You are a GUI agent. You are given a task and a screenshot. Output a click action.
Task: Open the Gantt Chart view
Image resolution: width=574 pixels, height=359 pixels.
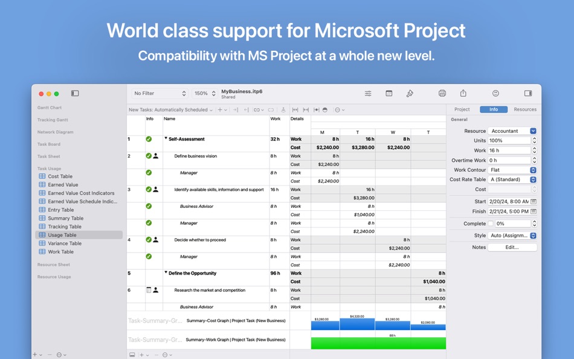[50, 108]
